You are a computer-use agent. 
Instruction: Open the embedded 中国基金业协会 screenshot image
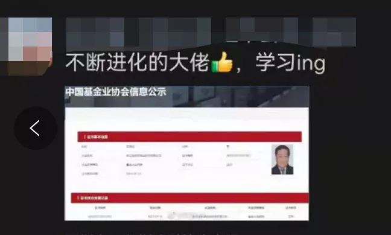click(x=187, y=153)
